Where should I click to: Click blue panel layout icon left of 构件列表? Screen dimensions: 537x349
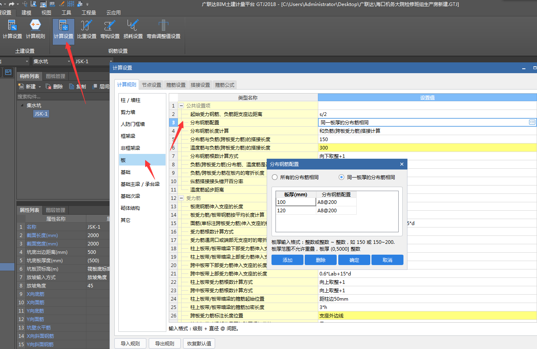click(8, 72)
